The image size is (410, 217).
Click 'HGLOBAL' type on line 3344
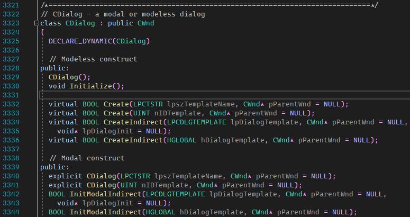tap(160, 212)
